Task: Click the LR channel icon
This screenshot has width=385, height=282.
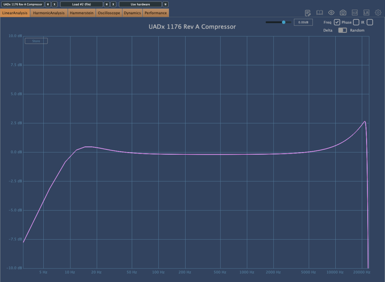Action: (x=366, y=13)
